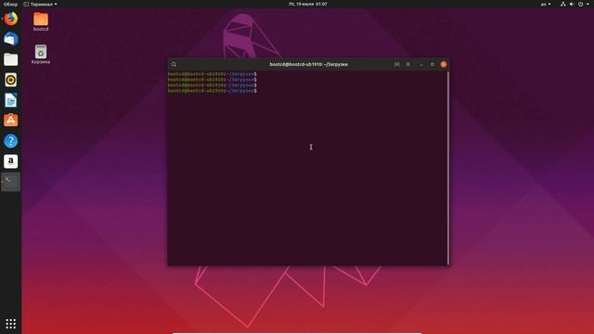
Task: Open Ubuntu Software center in the dock
Action: (x=10, y=121)
